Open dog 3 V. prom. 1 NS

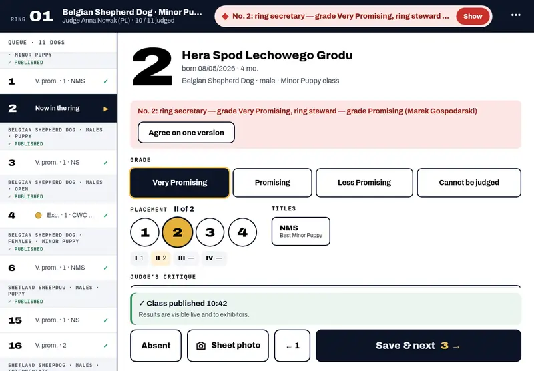click(59, 163)
